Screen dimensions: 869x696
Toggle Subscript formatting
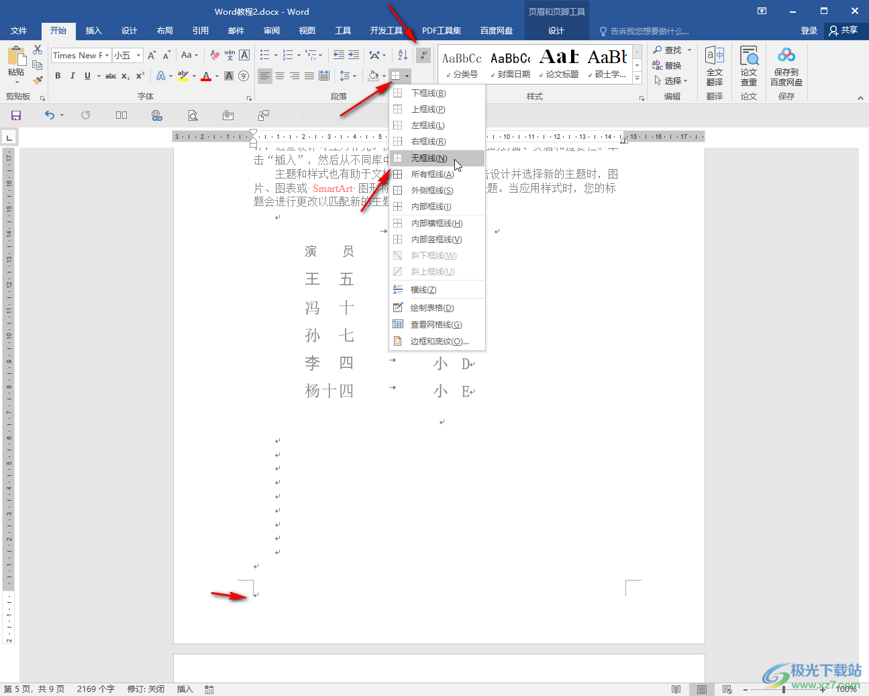(125, 76)
